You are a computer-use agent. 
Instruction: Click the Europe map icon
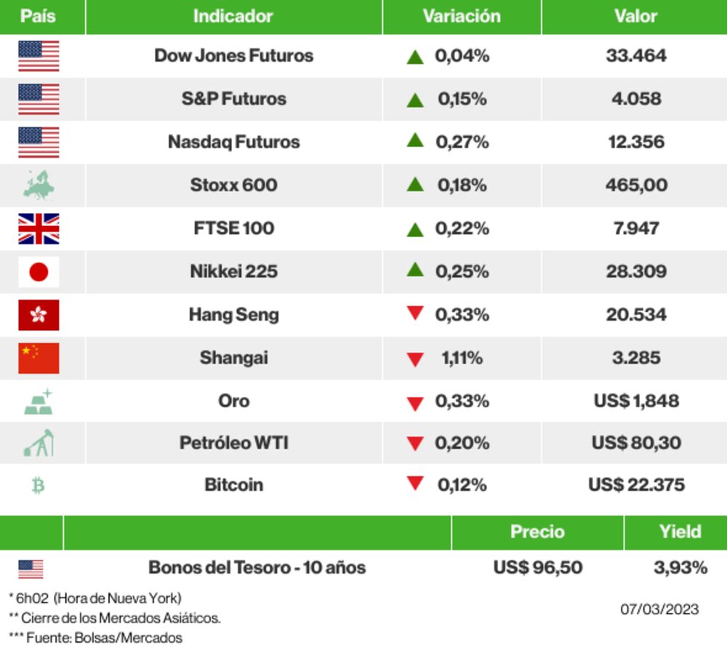pos(39,185)
